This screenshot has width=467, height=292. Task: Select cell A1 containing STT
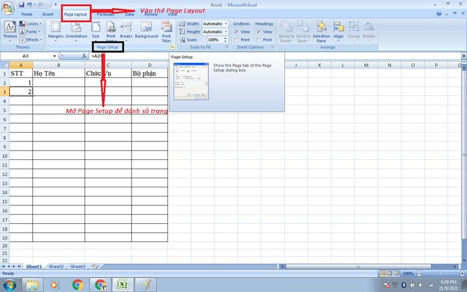[21, 73]
